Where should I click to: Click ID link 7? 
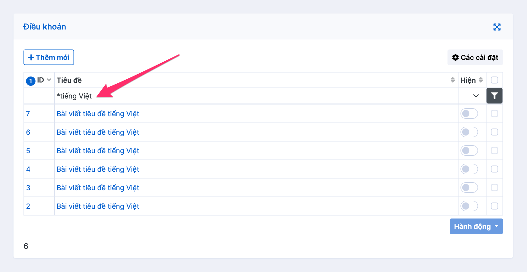(x=28, y=114)
